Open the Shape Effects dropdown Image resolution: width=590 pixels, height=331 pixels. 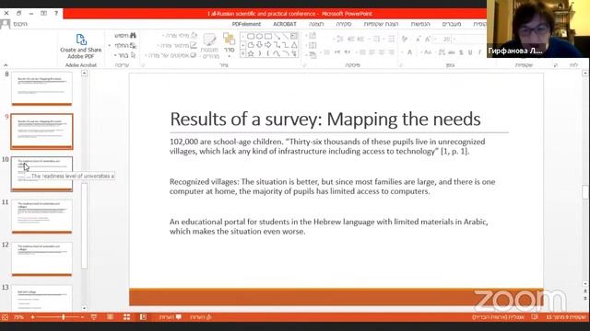click(x=171, y=55)
